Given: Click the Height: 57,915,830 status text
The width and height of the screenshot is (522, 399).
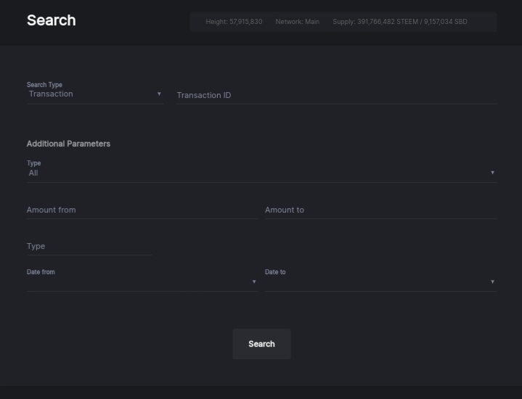Looking at the screenshot, I should (234, 22).
